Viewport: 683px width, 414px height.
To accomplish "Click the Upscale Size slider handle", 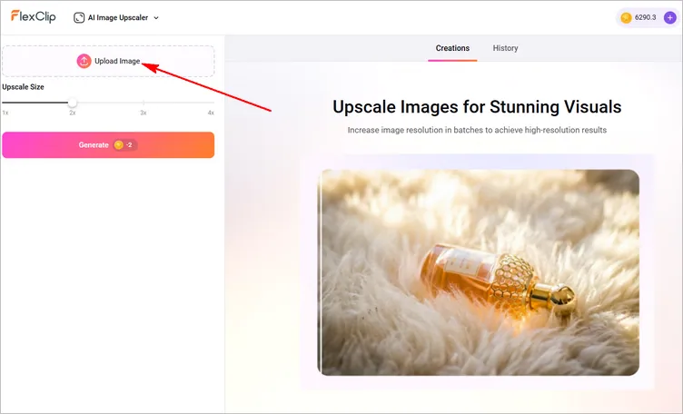I will tap(73, 103).
